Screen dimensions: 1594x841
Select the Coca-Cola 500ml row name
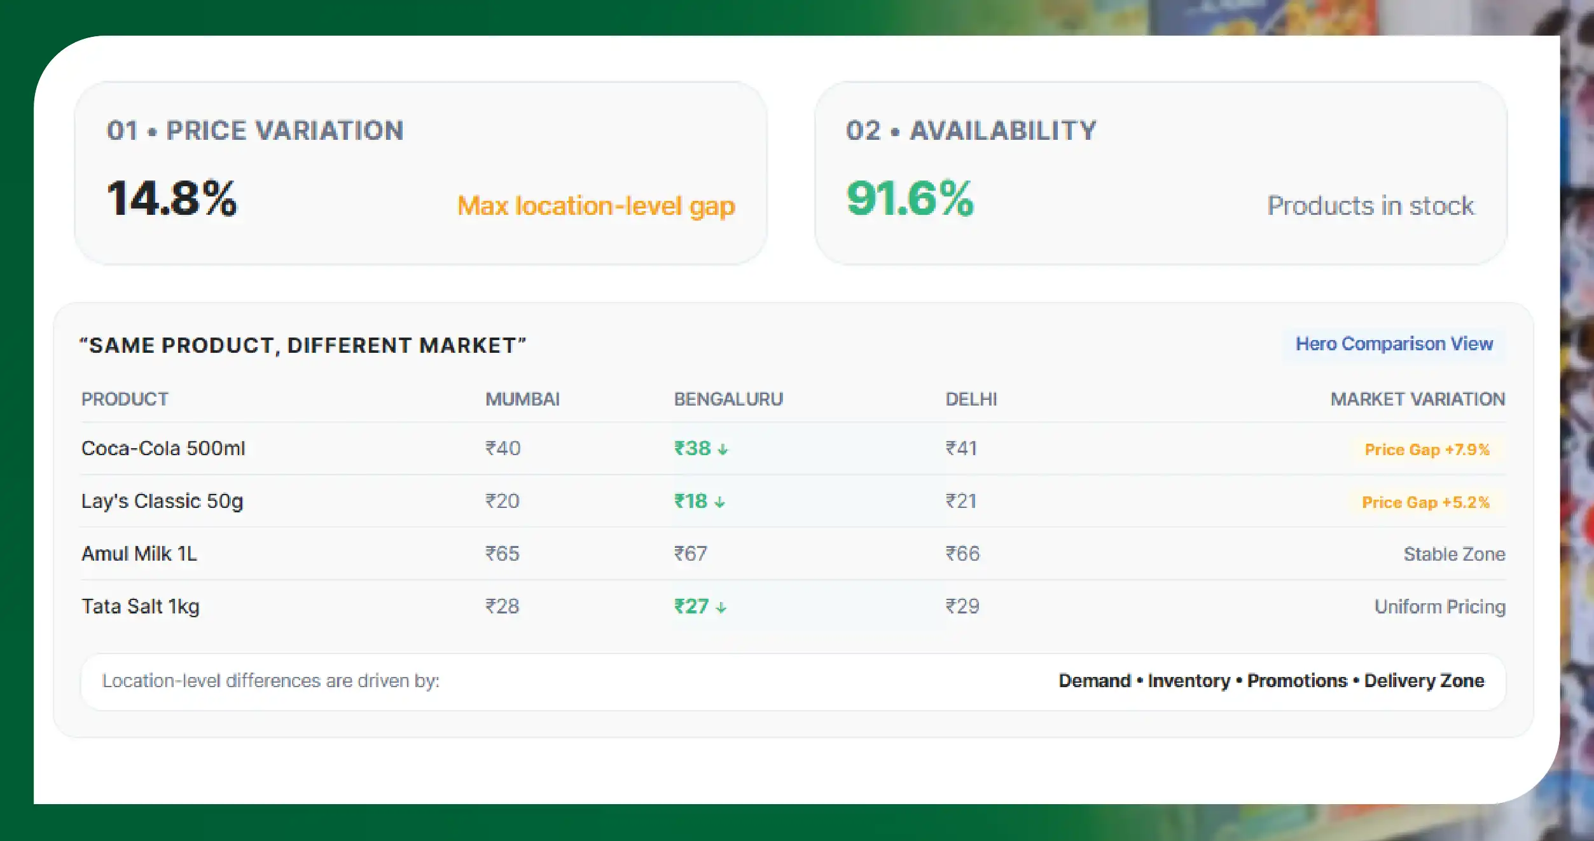point(163,448)
